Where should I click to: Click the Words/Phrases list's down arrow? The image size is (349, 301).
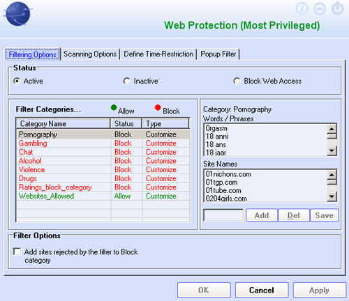tap(332, 151)
